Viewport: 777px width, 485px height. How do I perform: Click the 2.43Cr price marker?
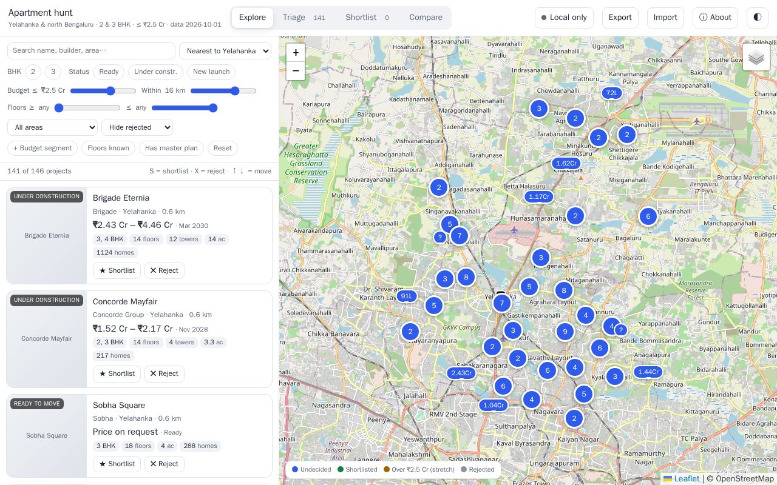pos(461,373)
